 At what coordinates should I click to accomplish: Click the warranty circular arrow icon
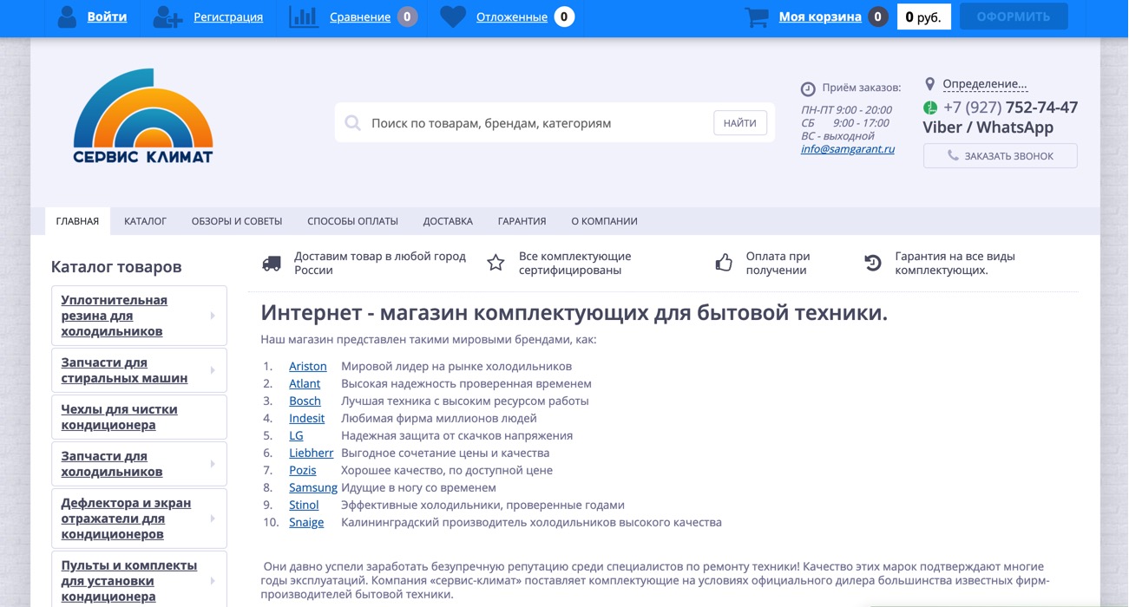pyautogui.click(x=873, y=263)
